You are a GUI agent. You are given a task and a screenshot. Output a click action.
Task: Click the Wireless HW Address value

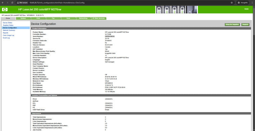point(111,79)
